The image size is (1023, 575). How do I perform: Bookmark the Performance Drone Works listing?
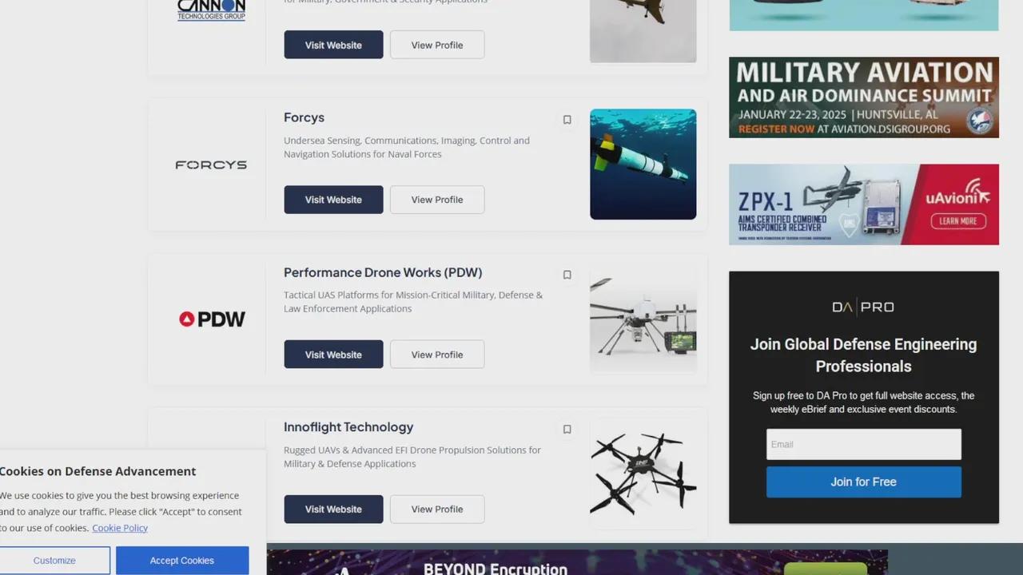pyautogui.click(x=567, y=275)
